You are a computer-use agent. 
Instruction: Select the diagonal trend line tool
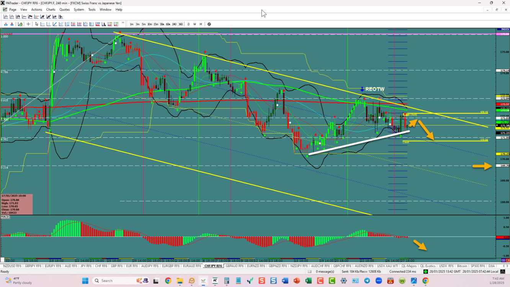click(55, 24)
